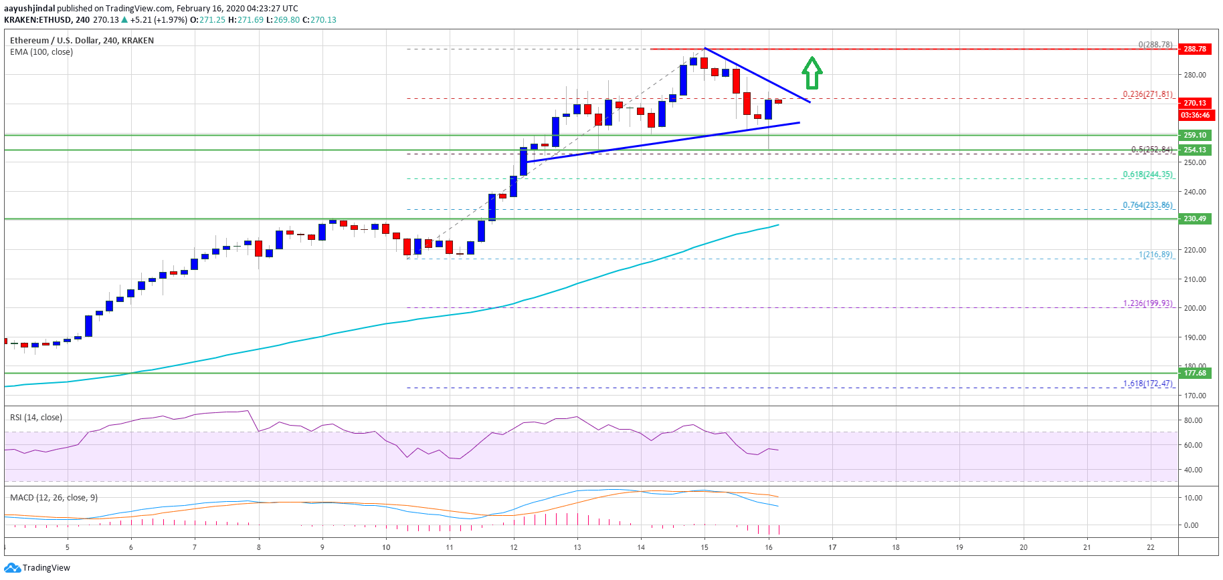This screenshot has height=580, width=1223.
Task: Click date 16 on the time axis
Action: pyautogui.click(x=769, y=547)
